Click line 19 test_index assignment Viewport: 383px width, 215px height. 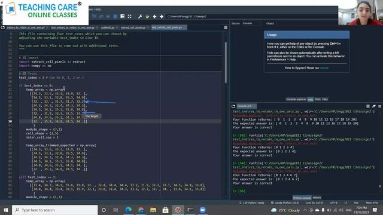(x=51, y=78)
